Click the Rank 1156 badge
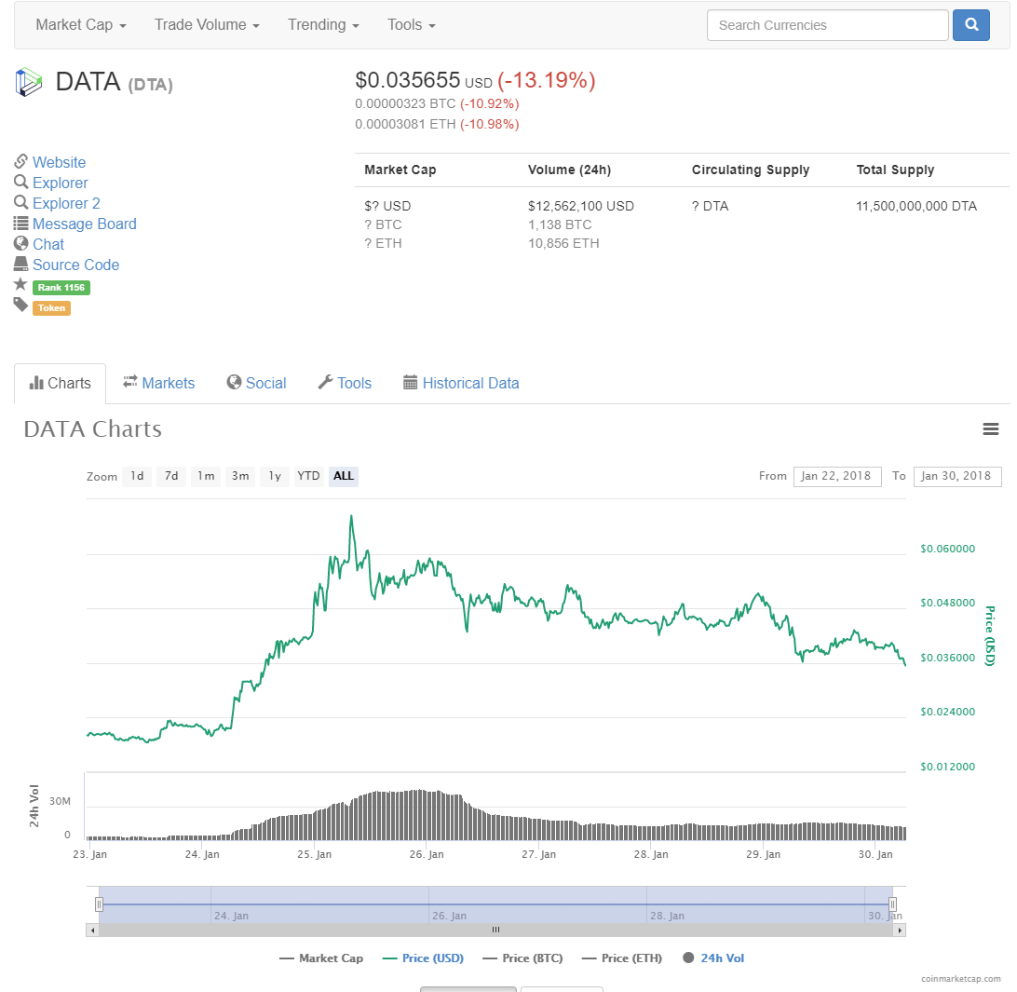Screen dimensions: 1017x992 coord(61,288)
